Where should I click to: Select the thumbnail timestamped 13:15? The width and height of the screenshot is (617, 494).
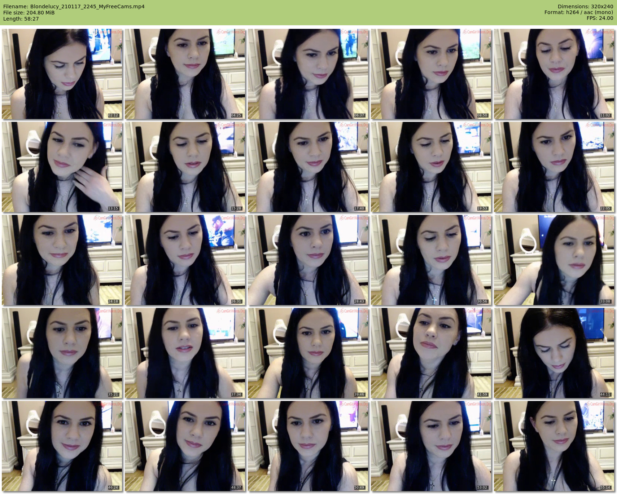(x=62, y=167)
